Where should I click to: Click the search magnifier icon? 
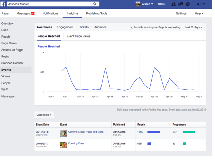(x=95, y=4)
